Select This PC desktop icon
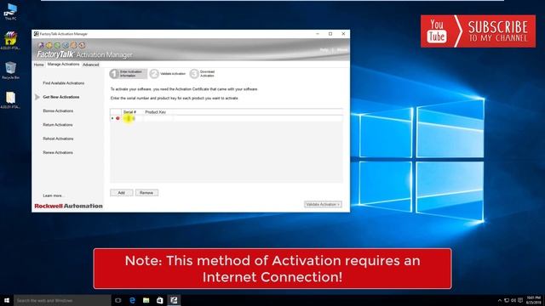Viewport: 545px width, 306px height. [x=10, y=12]
